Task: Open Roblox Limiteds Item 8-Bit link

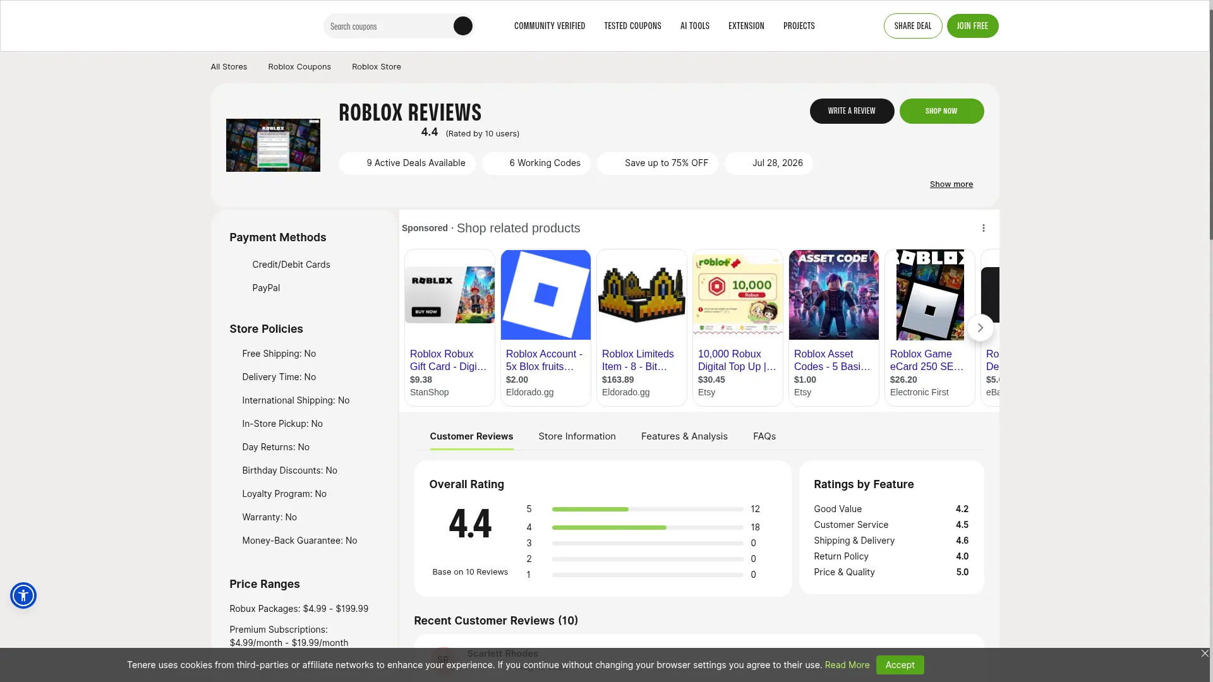Action: (x=638, y=360)
